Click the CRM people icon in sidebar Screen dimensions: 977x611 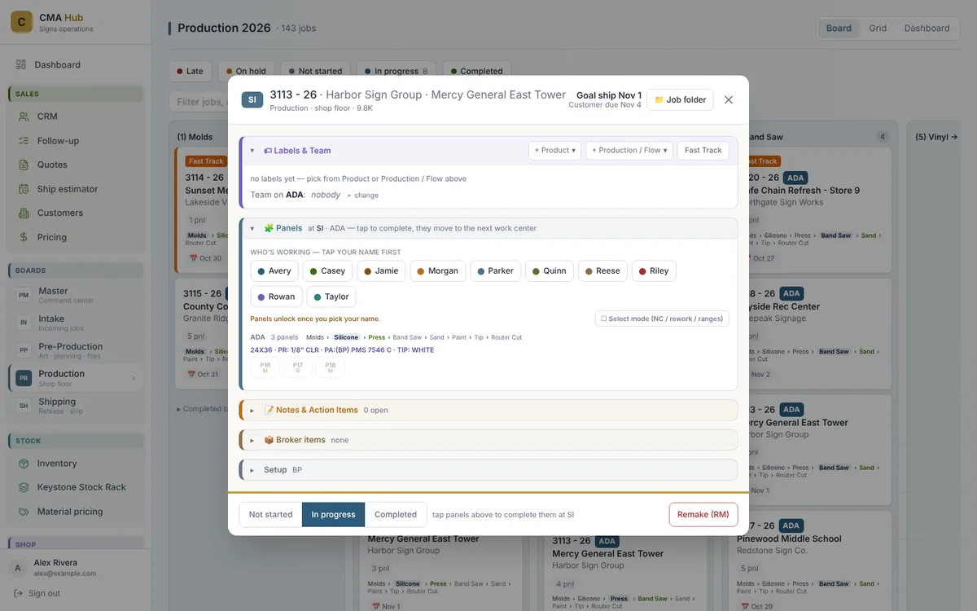click(24, 116)
